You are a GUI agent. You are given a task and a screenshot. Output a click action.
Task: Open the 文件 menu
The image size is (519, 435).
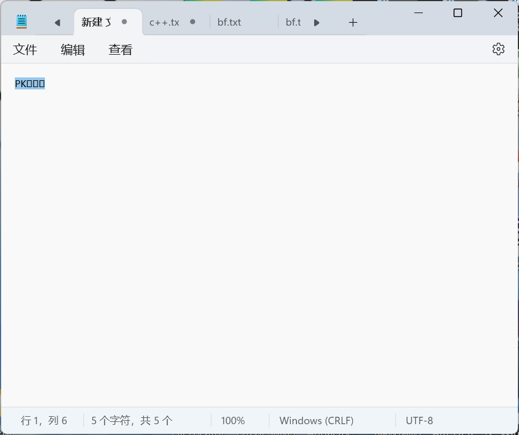(25, 50)
